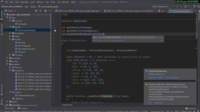The width and height of the screenshot is (200, 112).
Task: Click the Stop icon in toolbar
Action: click(x=189, y=7)
